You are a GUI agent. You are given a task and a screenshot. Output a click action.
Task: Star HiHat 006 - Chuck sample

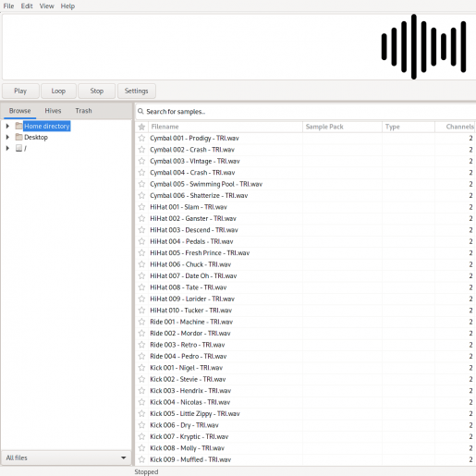tap(141, 264)
